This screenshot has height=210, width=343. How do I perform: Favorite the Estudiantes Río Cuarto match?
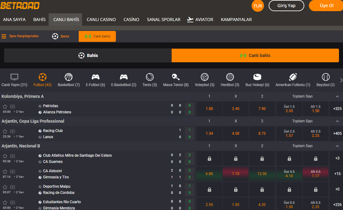coord(5,203)
